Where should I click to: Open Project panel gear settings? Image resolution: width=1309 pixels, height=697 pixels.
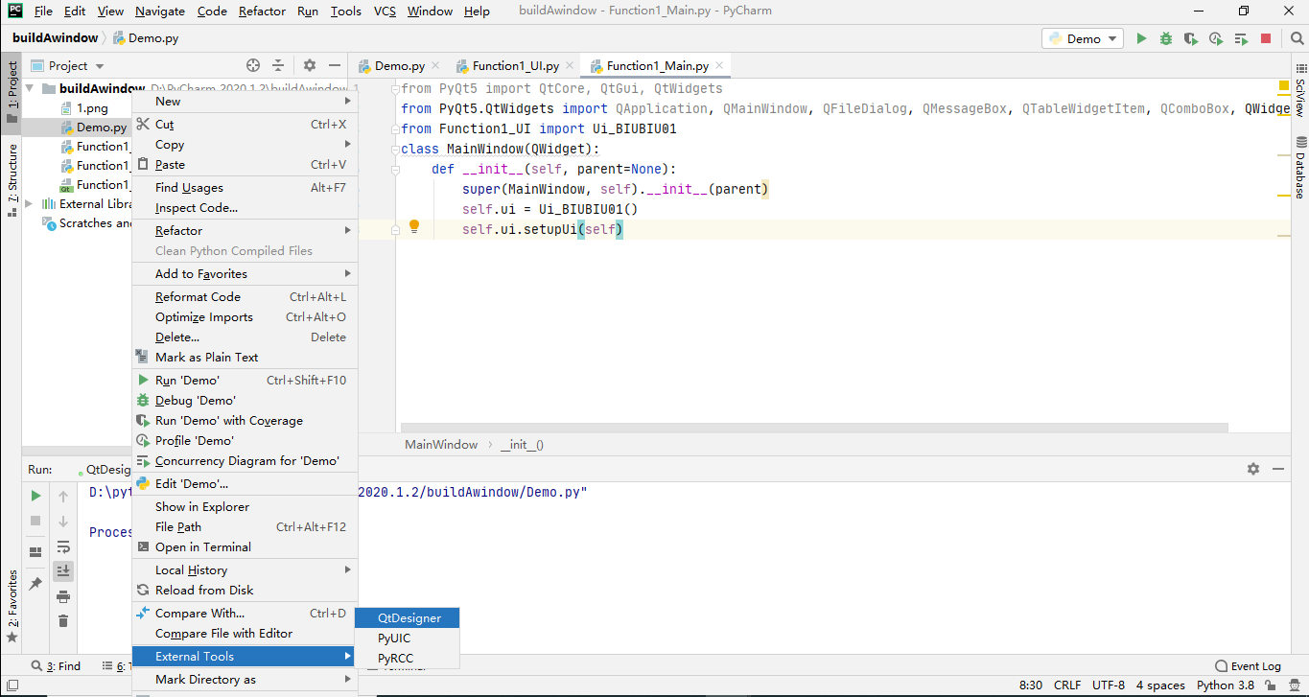[310, 65]
